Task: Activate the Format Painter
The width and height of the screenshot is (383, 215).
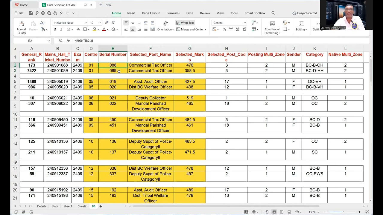Action: pos(22,27)
